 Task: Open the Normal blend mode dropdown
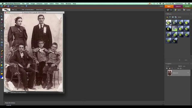point(172,66)
